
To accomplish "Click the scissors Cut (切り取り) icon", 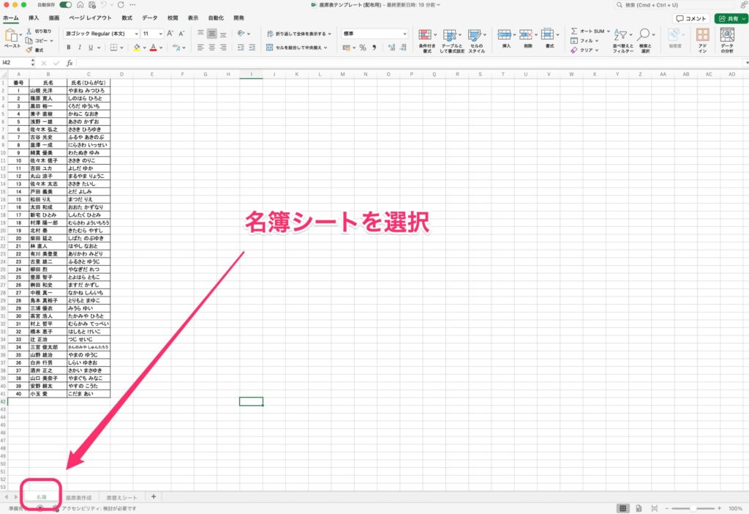I will point(29,31).
